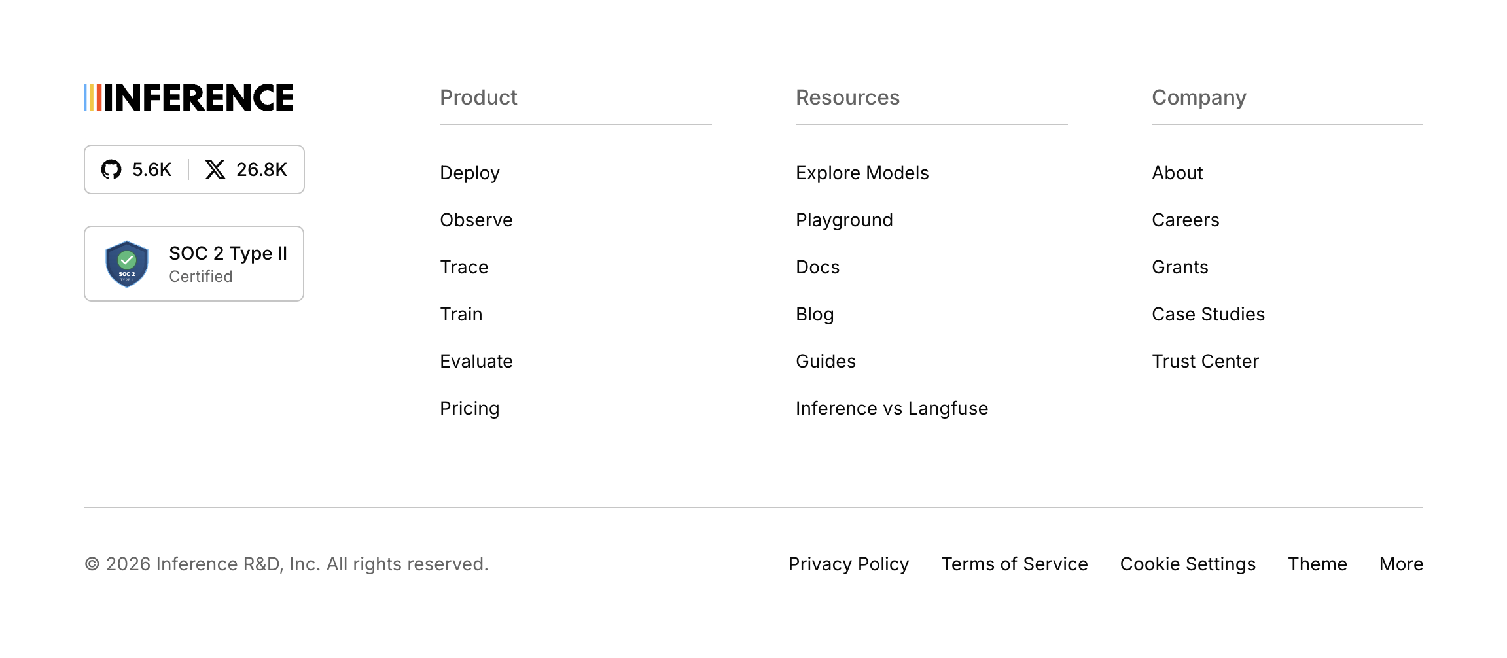Visit Inference vs Langfuse comparison
Image resolution: width=1507 pixels, height=658 pixels.
(892, 408)
